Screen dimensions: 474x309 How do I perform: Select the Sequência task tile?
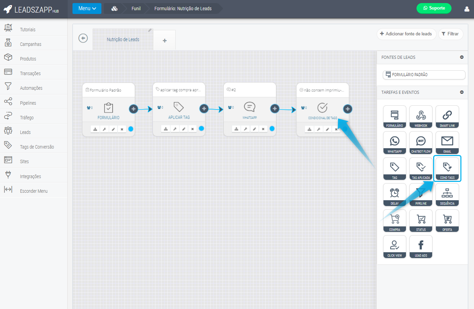click(447, 195)
